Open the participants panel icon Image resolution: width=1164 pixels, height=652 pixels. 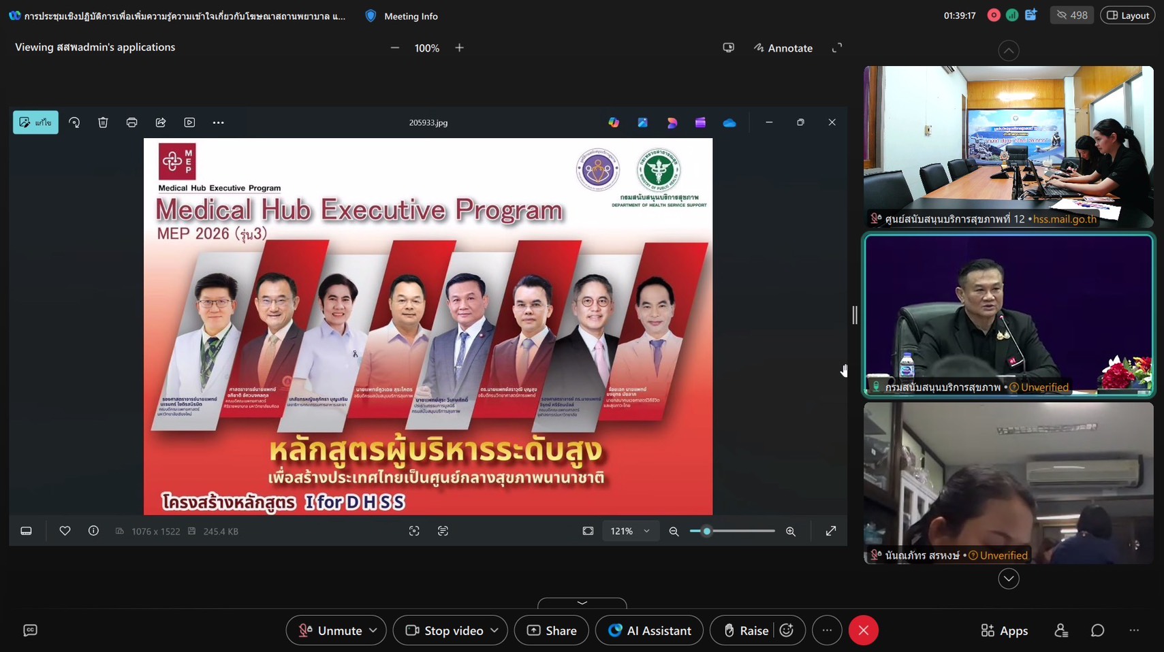[x=1060, y=630]
